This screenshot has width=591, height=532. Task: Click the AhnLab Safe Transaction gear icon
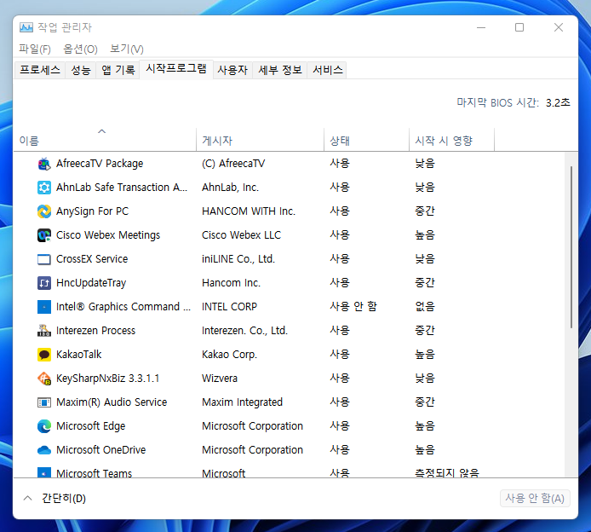[x=44, y=188]
